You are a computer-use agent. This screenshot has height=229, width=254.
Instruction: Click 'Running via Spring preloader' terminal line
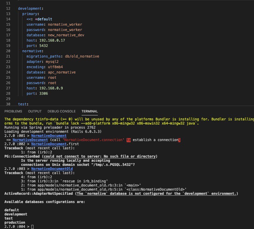[50, 127]
